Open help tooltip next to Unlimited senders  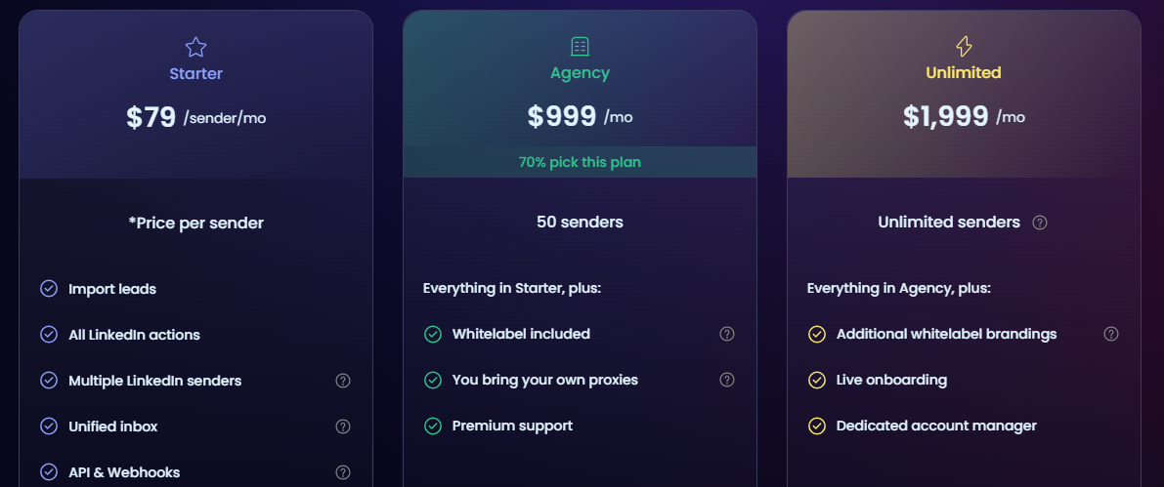(x=1040, y=223)
